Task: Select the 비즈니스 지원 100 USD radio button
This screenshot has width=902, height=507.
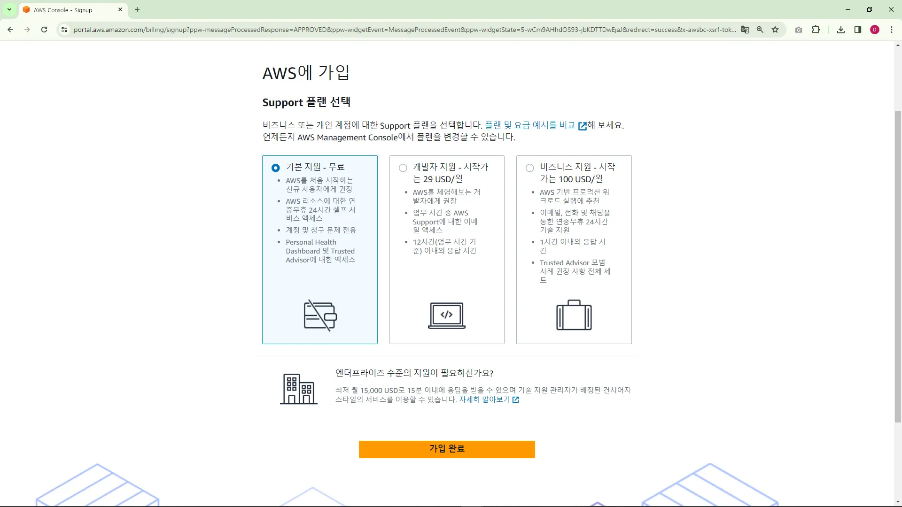Action: [529, 168]
